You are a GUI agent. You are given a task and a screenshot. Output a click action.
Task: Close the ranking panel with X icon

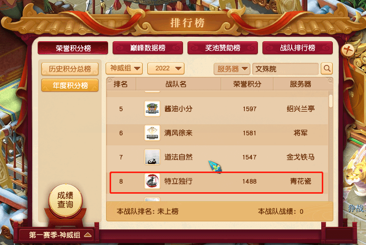pos(347,50)
